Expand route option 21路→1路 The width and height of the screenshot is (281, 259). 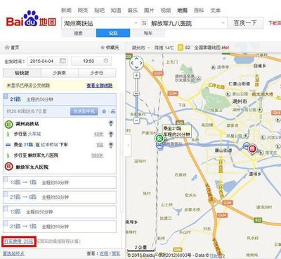pyautogui.click(x=60, y=226)
